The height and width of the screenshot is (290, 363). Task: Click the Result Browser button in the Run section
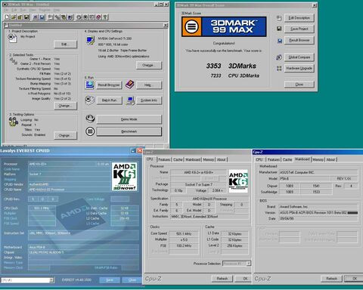109,85
